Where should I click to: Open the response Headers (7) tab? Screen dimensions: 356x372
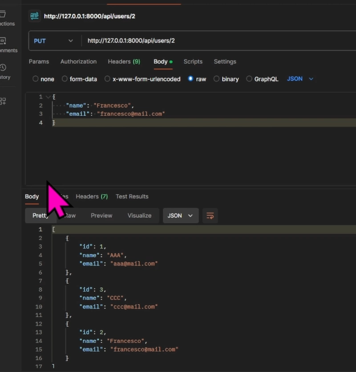point(92,196)
